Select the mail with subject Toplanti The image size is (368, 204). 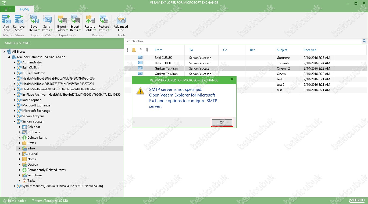(246, 63)
